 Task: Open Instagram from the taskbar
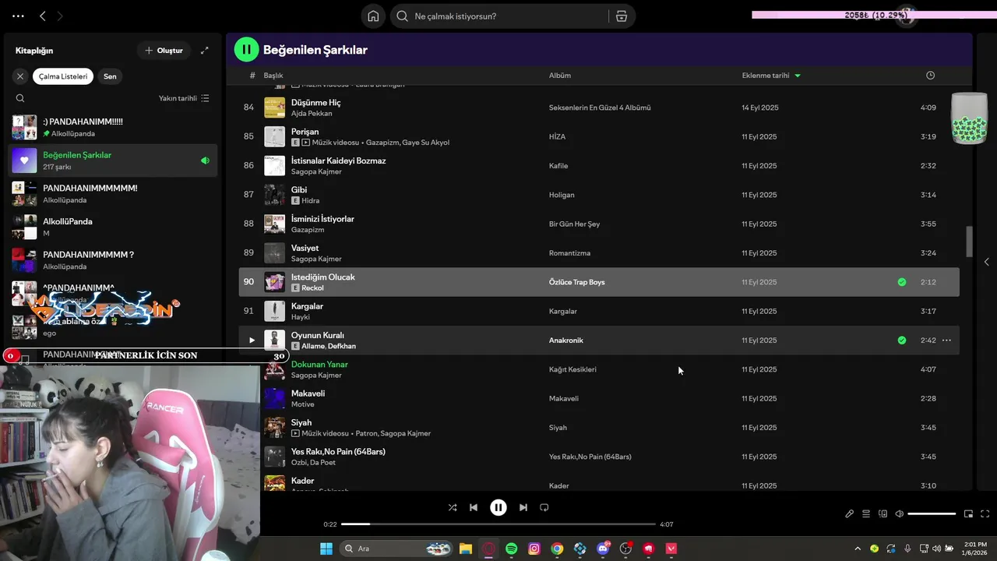point(534,549)
